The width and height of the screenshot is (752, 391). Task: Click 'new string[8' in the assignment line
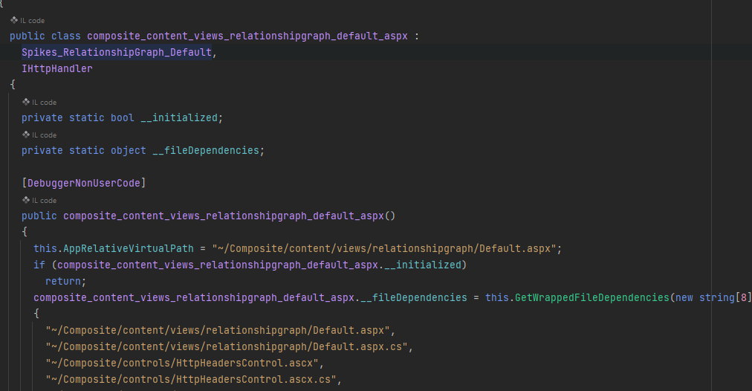click(x=710, y=297)
